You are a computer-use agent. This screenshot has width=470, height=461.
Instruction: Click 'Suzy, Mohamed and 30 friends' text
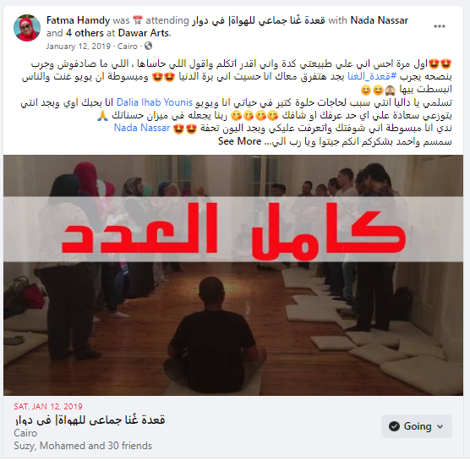[83, 446]
